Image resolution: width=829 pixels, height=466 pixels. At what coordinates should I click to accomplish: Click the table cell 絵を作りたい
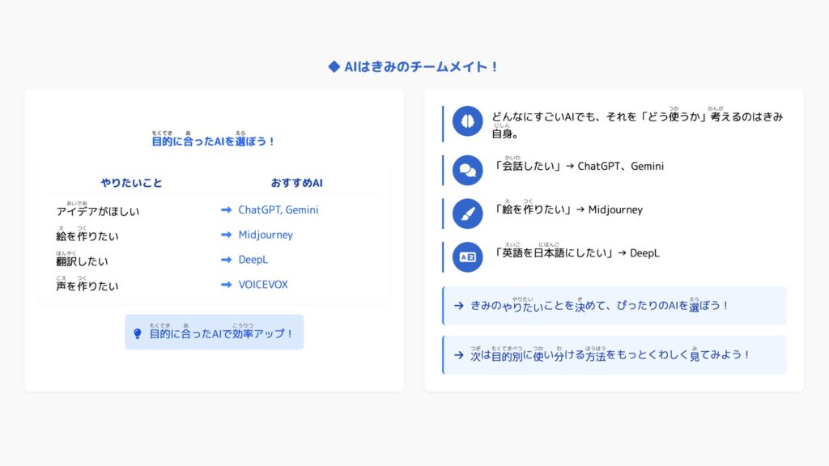click(87, 234)
